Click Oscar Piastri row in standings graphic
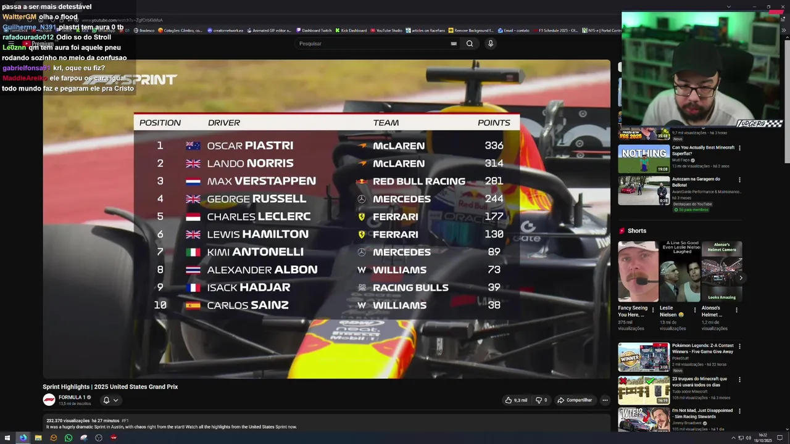The height and width of the screenshot is (444, 790). pyautogui.click(x=326, y=146)
